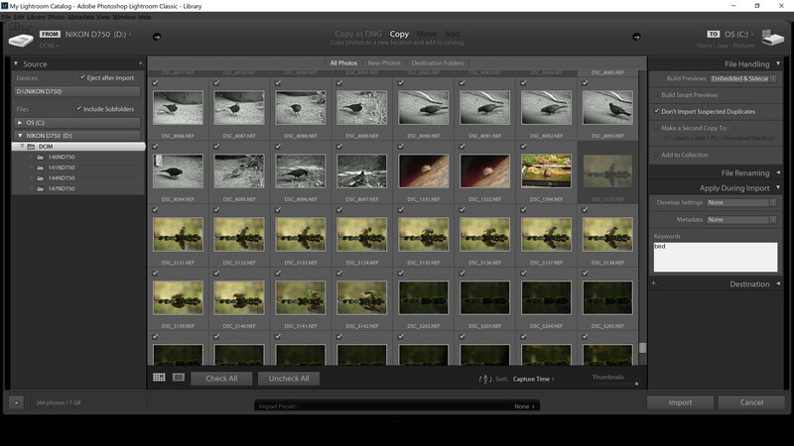
Task: Add source using plus icon in Source panel
Action: (141, 63)
